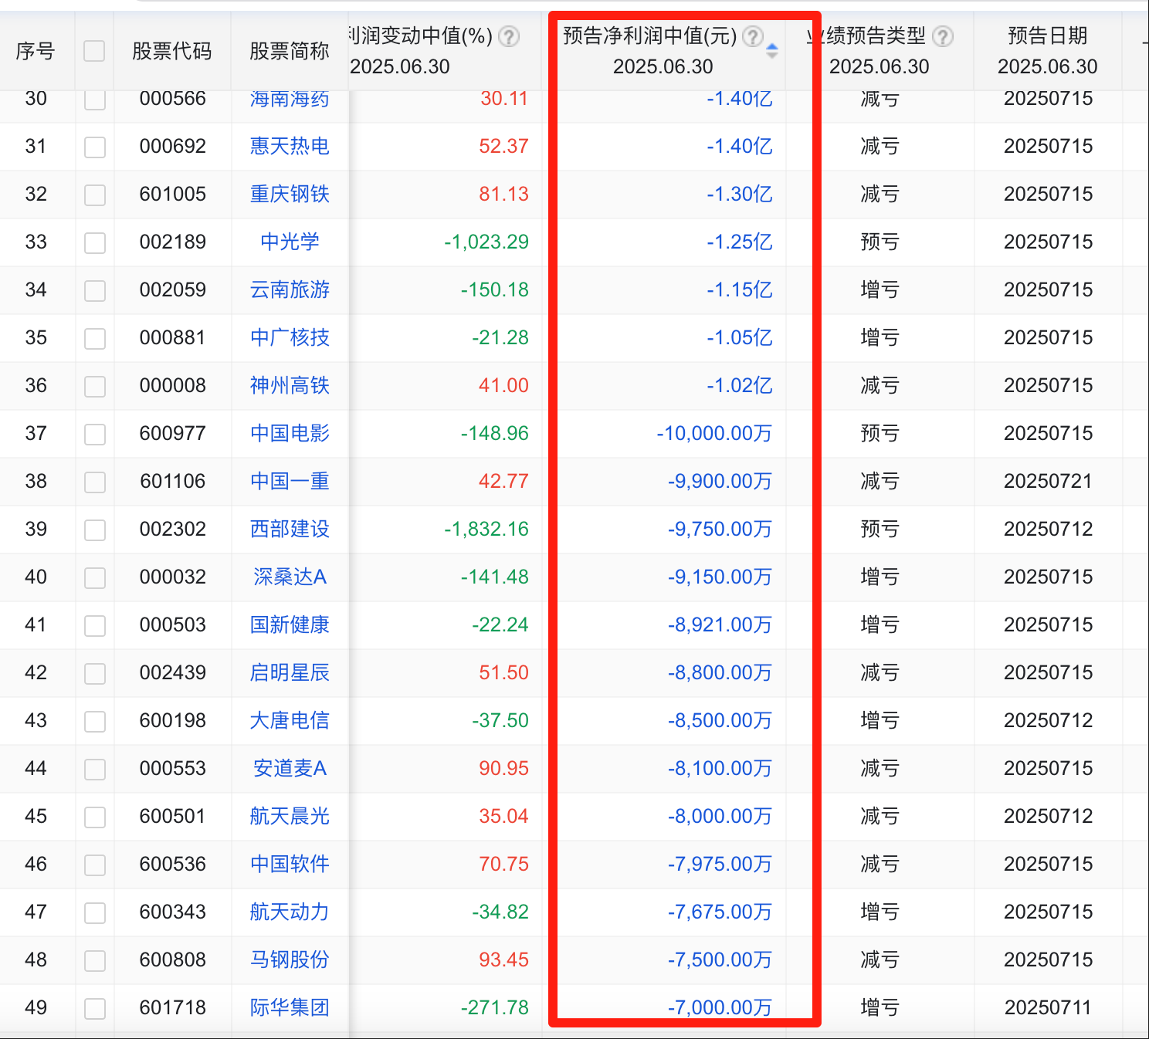Tick checkbox for row 002059 云南旅游
1149x1039 pixels.
(95, 291)
